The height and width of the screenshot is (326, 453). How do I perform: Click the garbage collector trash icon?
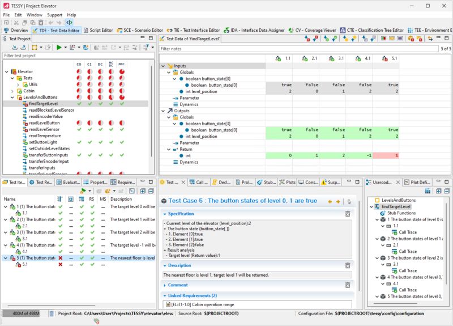pyautogui.click(x=52, y=314)
